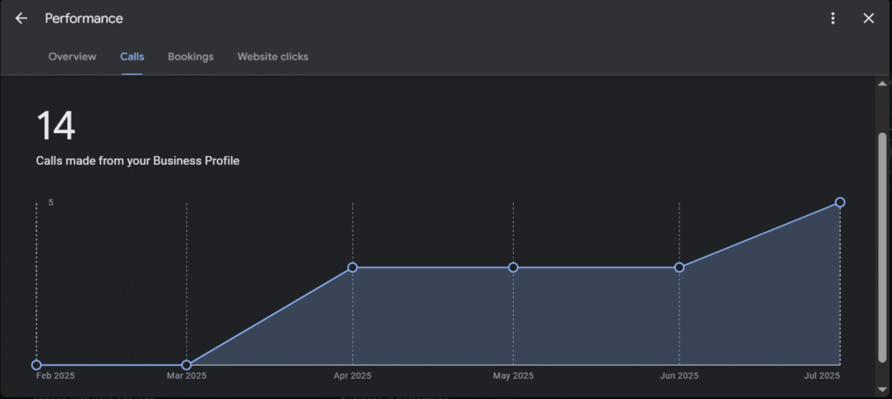Screen dimensions: 892x399
Task: Open the three-dot more options menu
Action: tap(833, 18)
